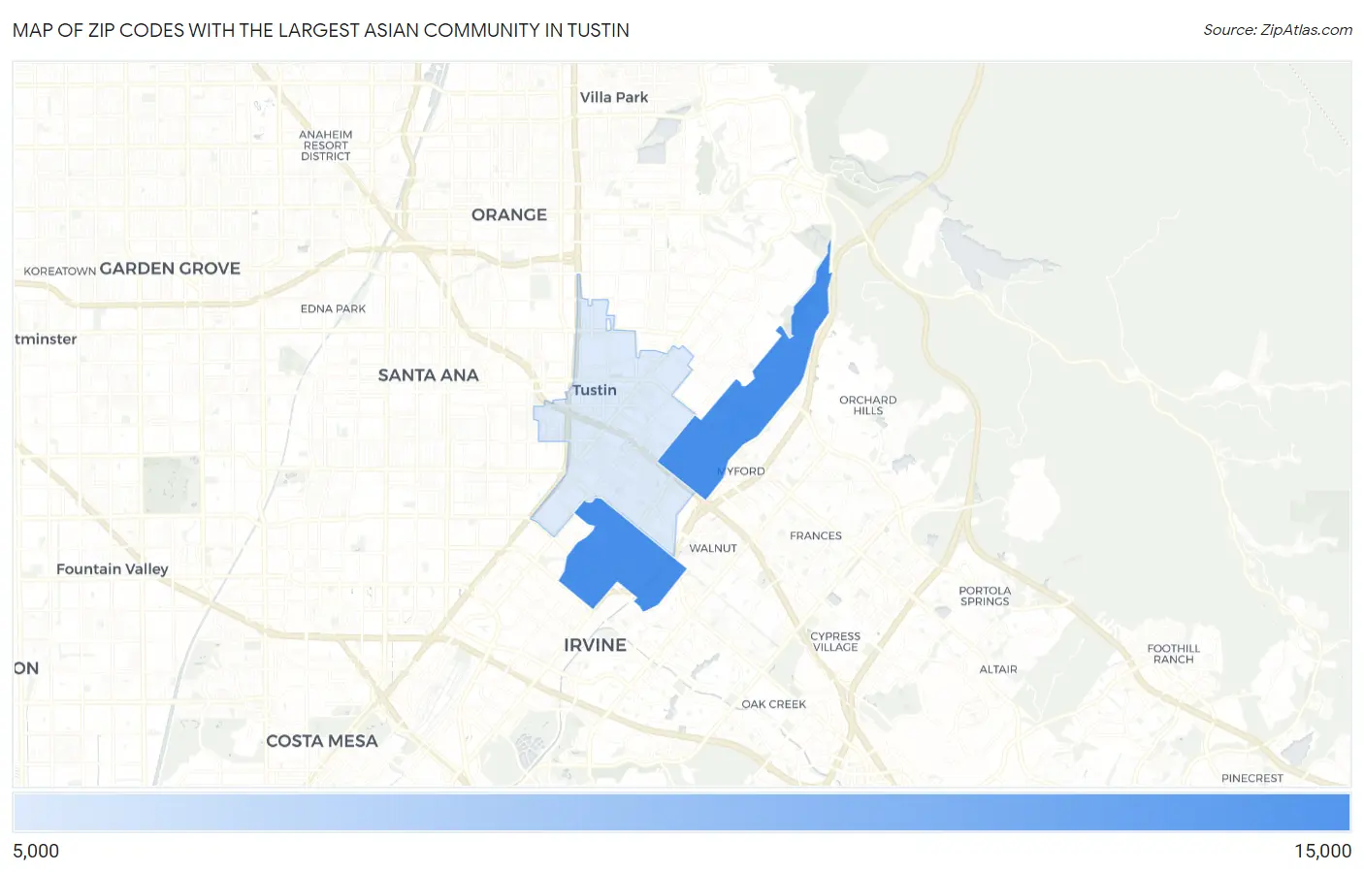Click the 5,000 legend minimum value
Screen dimensions: 1364x872
(x=36, y=852)
